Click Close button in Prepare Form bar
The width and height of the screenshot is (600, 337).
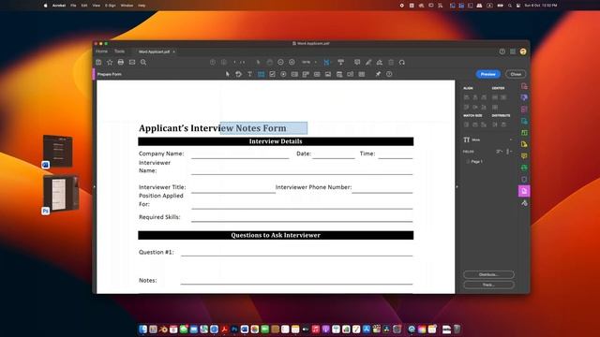(x=516, y=74)
